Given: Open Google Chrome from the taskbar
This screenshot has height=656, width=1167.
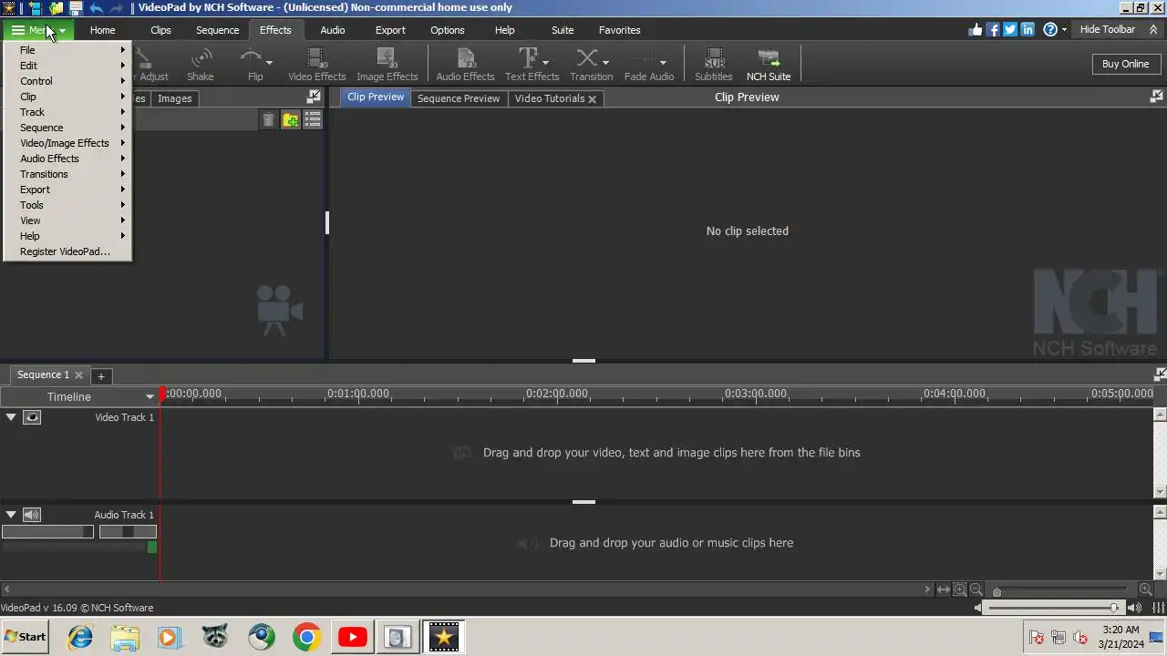Looking at the screenshot, I should (x=306, y=637).
